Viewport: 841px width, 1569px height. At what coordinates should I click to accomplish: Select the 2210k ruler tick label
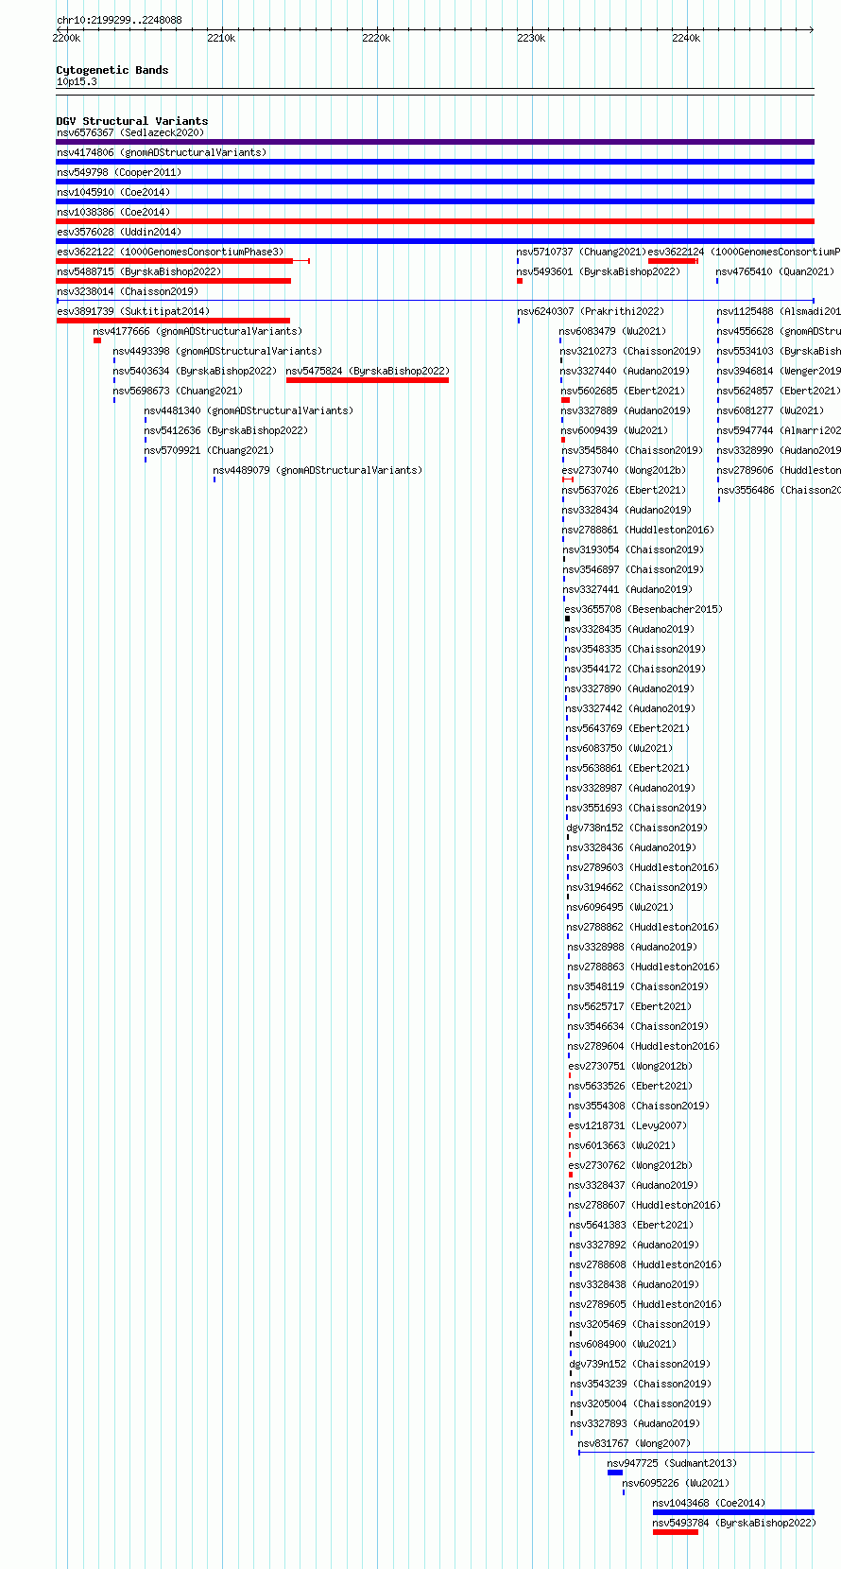click(221, 38)
